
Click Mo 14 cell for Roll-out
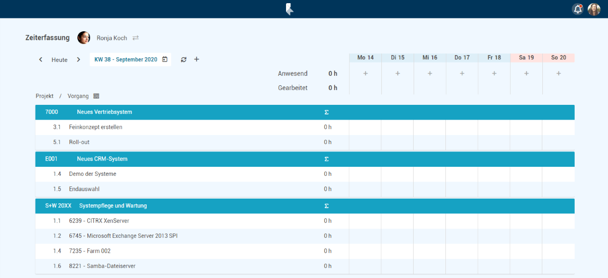pos(365,142)
